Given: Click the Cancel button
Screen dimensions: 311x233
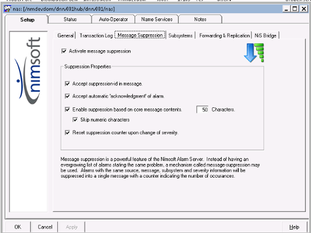Looking at the screenshot, I should 45,227.
